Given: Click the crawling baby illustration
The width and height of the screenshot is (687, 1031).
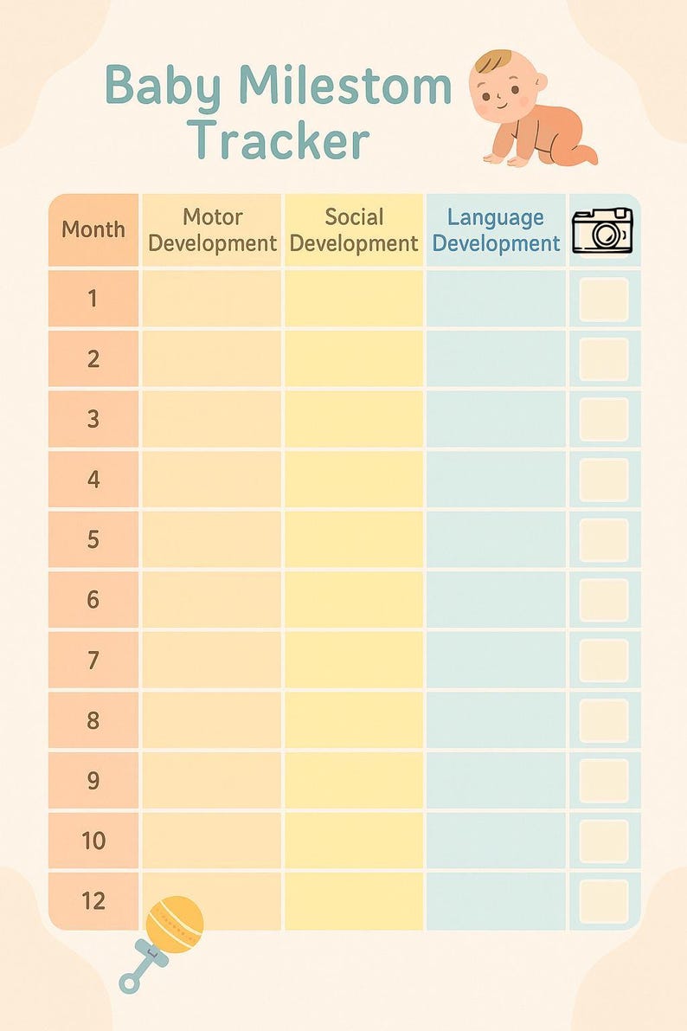Looking at the screenshot, I should coord(533,108).
